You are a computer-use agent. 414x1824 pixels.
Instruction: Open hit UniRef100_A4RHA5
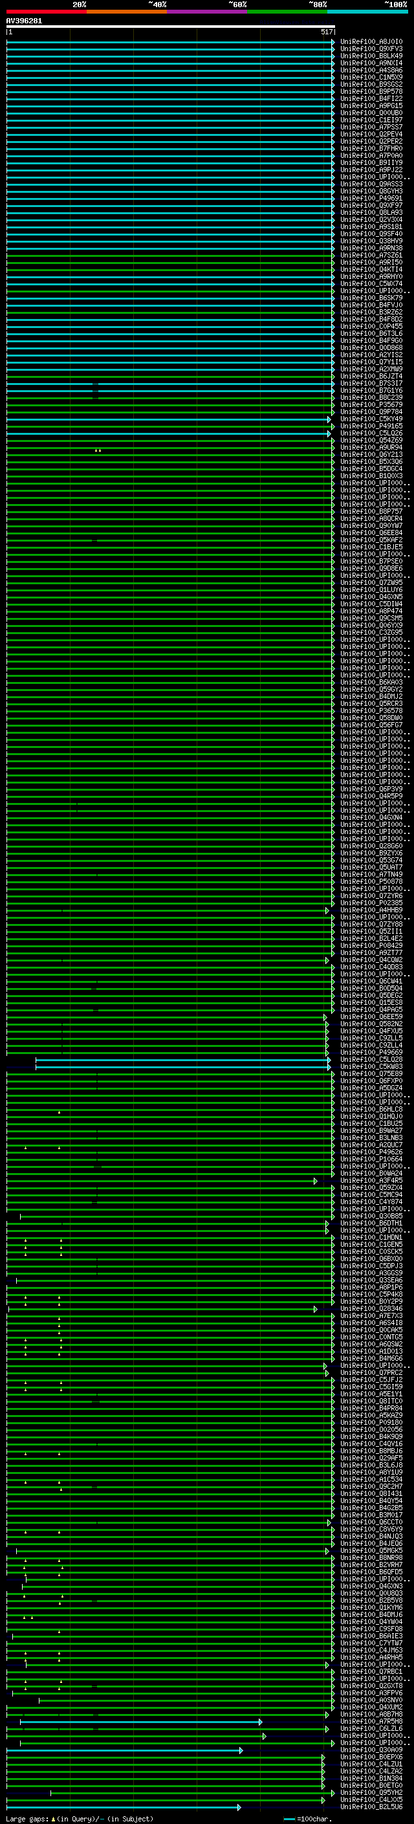coord(371,1657)
